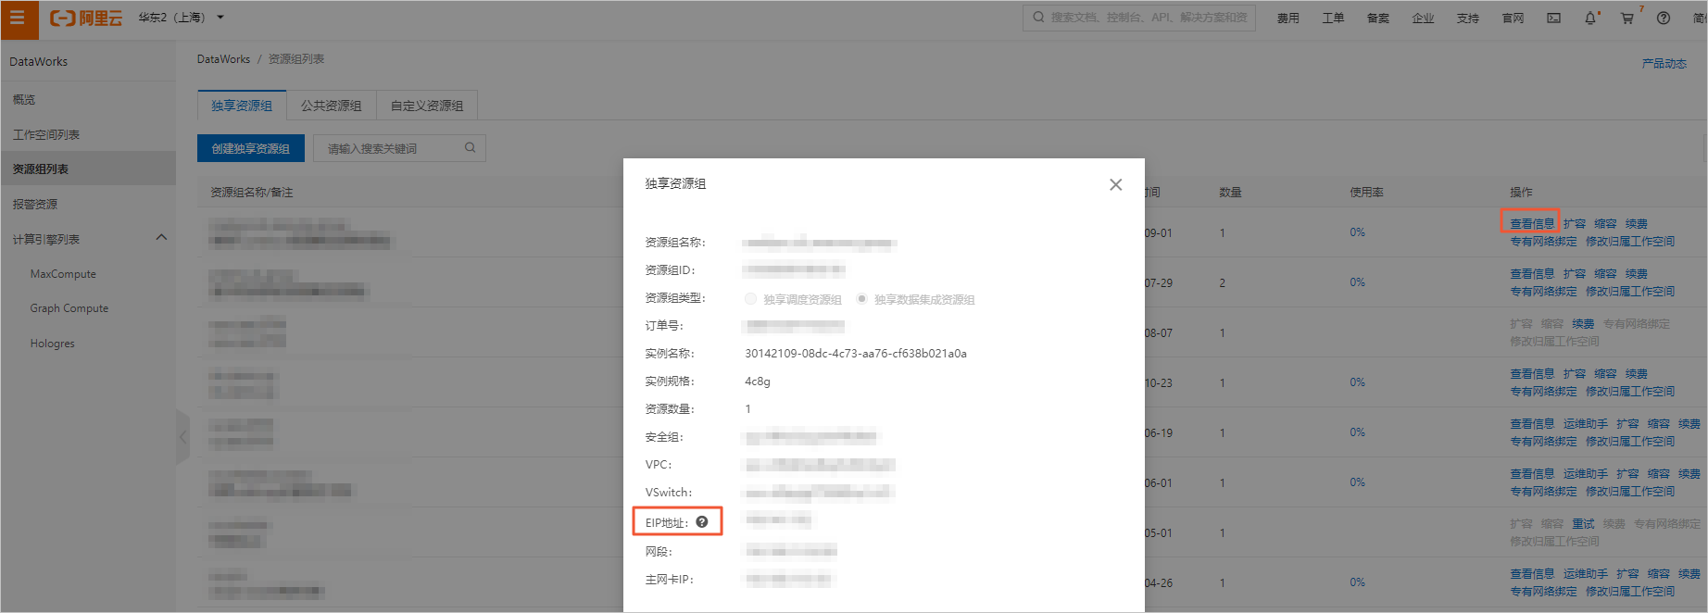1708x613 pixels.
Task: Click 专有网络绑定 in the 09-01 row
Action: coord(1543,242)
